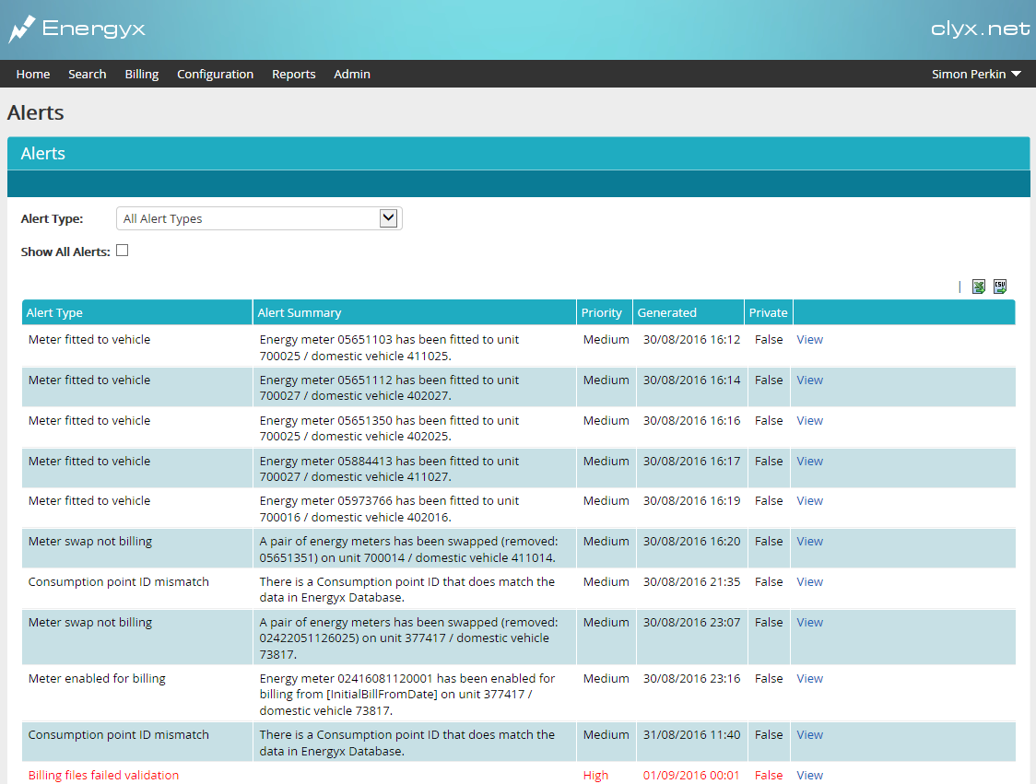Open the Reports menu
1036x784 pixels.
tap(293, 74)
